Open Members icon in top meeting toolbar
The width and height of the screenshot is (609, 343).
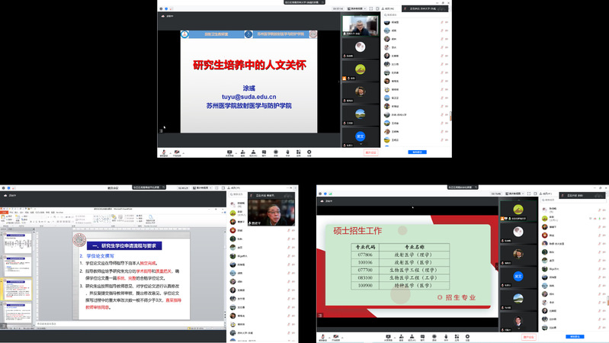253,152
